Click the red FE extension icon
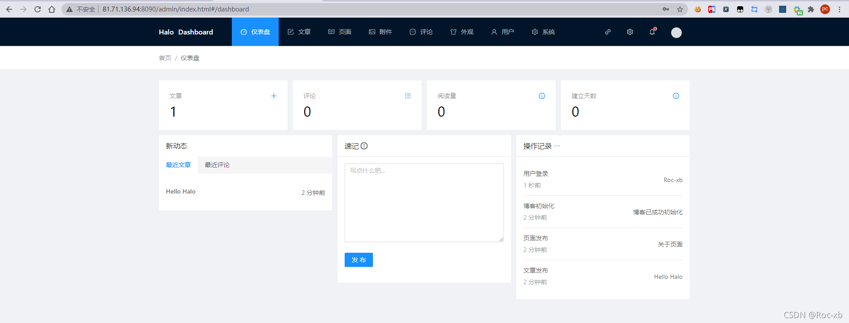Viewport: 849px width, 323px height. [x=712, y=9]
